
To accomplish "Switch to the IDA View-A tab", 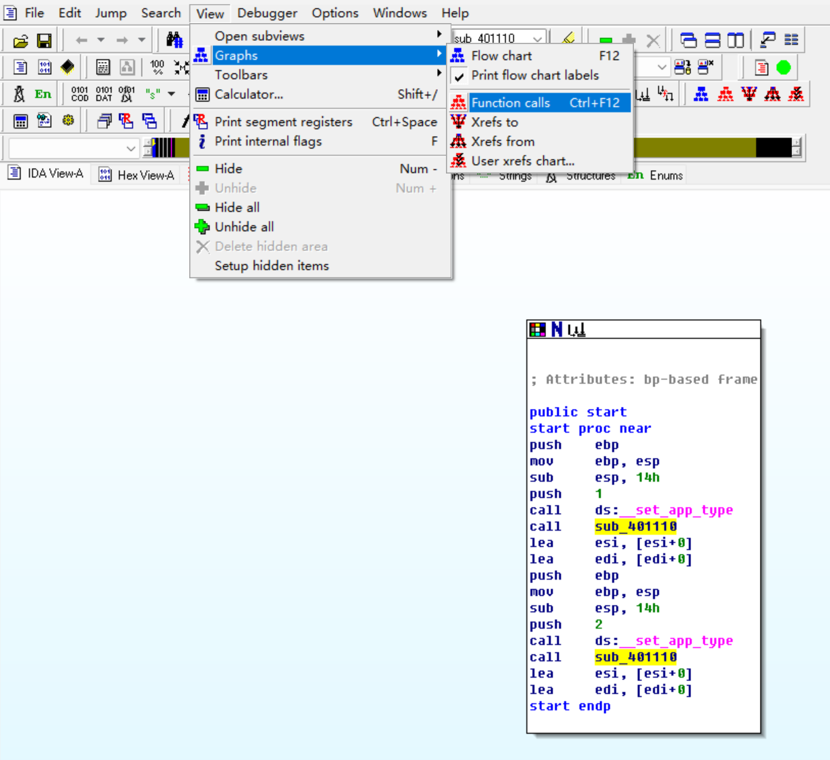I will tap(46, 174).
